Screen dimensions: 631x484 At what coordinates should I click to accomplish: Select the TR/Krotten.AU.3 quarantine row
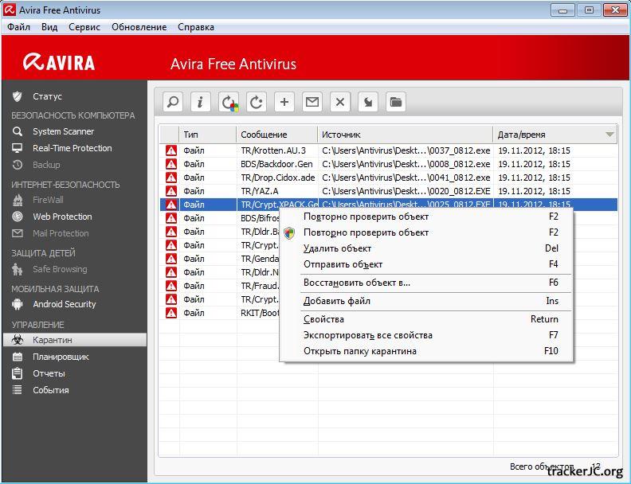(273, 150)
